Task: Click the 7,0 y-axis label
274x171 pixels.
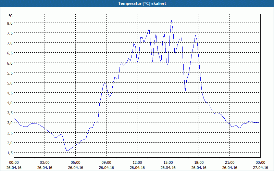Action: tap(10, 43)
